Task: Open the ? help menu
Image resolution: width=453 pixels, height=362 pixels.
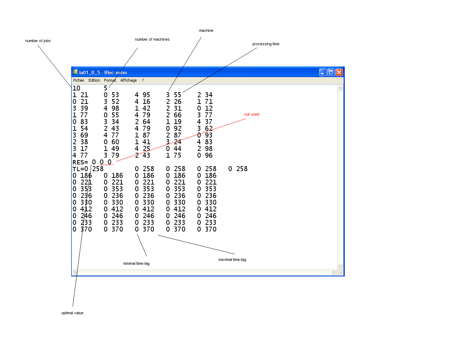Action: pyautogui.click(x=143, y=80)
